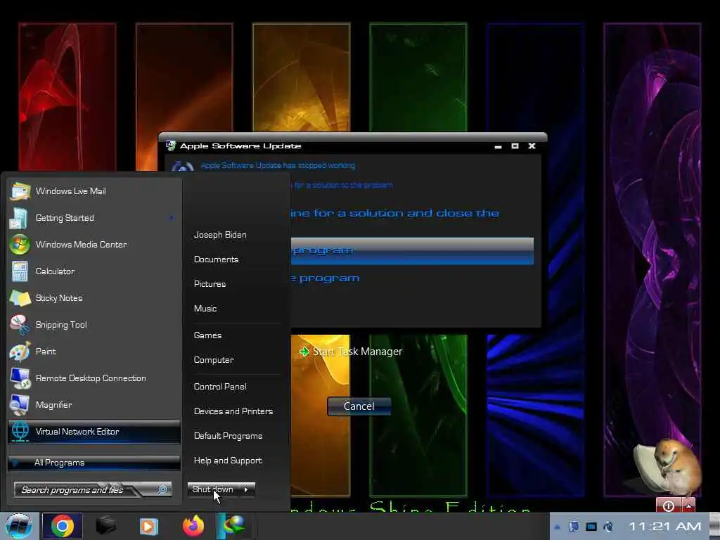Viewport: 720px width, 540px height.
Task: Show hidden system tray icons
Action: (557, 527)
